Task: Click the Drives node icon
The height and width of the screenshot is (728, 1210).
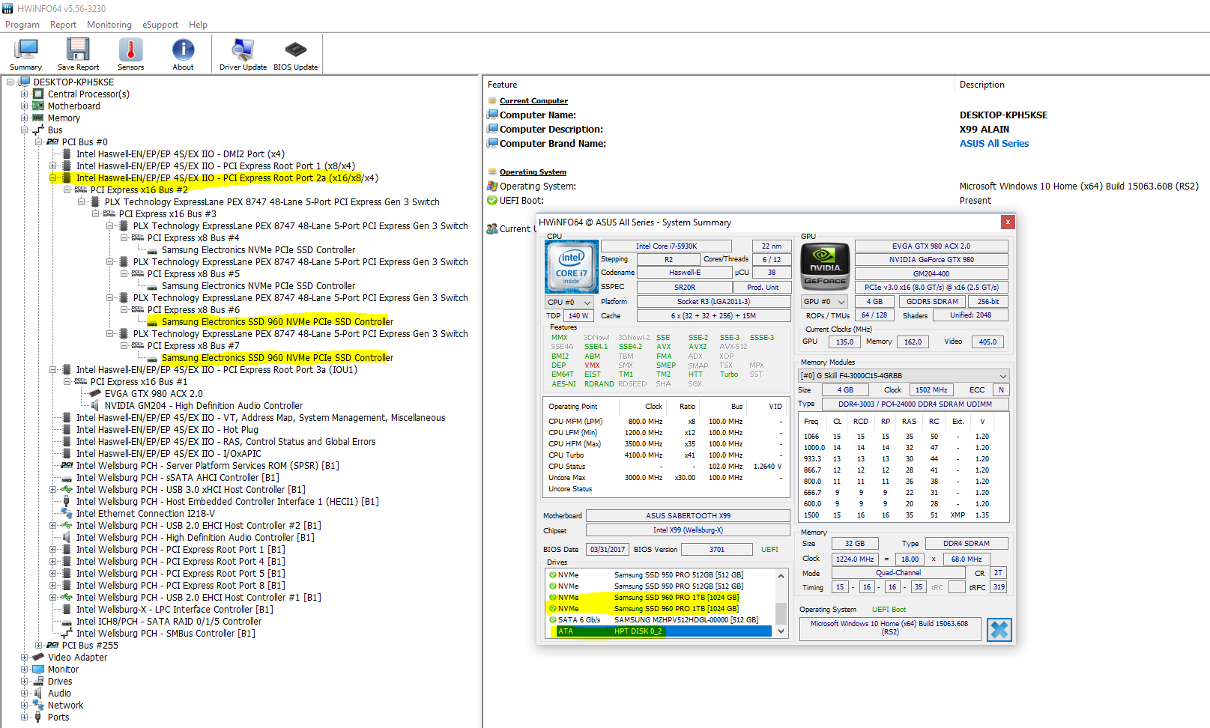Action: [x=38, y=682]
